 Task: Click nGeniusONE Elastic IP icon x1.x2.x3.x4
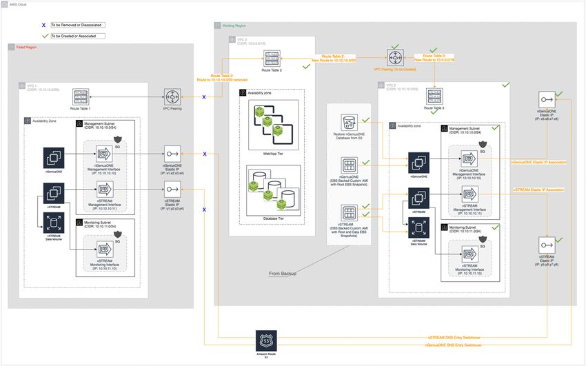pos(172,154)
